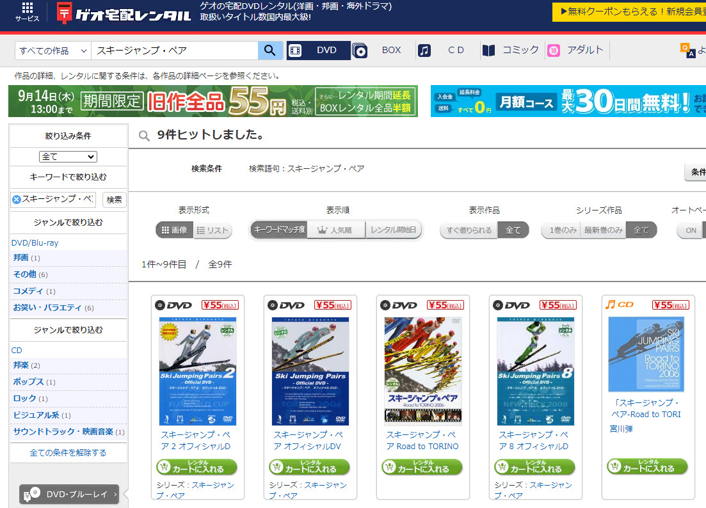Click the 無料クーポン new member button
The width and height of the screenshot is (706, 508).
point(629,12)
